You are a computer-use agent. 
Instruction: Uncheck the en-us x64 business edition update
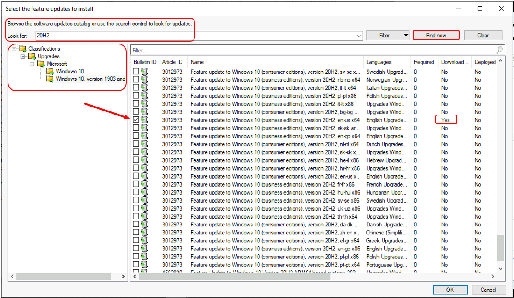pyautogui.click(x=136, y=120)
